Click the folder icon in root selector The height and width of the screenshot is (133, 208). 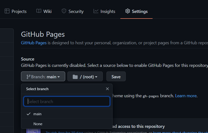point(75,77)
